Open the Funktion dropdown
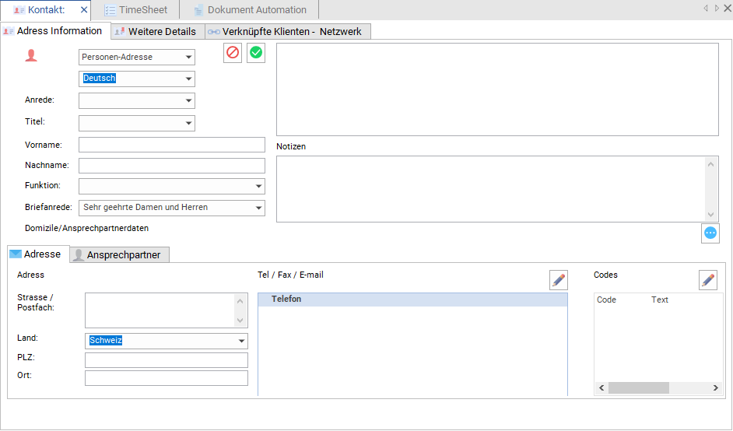 171,186
